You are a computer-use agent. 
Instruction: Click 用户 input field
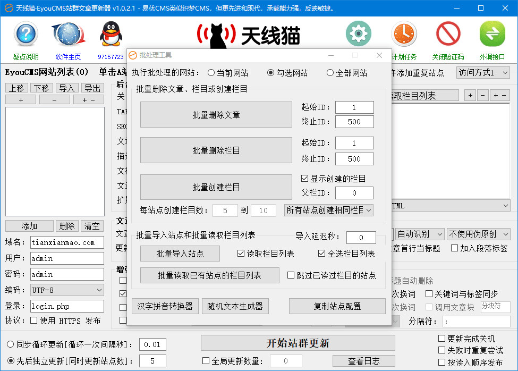pyautogui.click(x=67, y=258)
